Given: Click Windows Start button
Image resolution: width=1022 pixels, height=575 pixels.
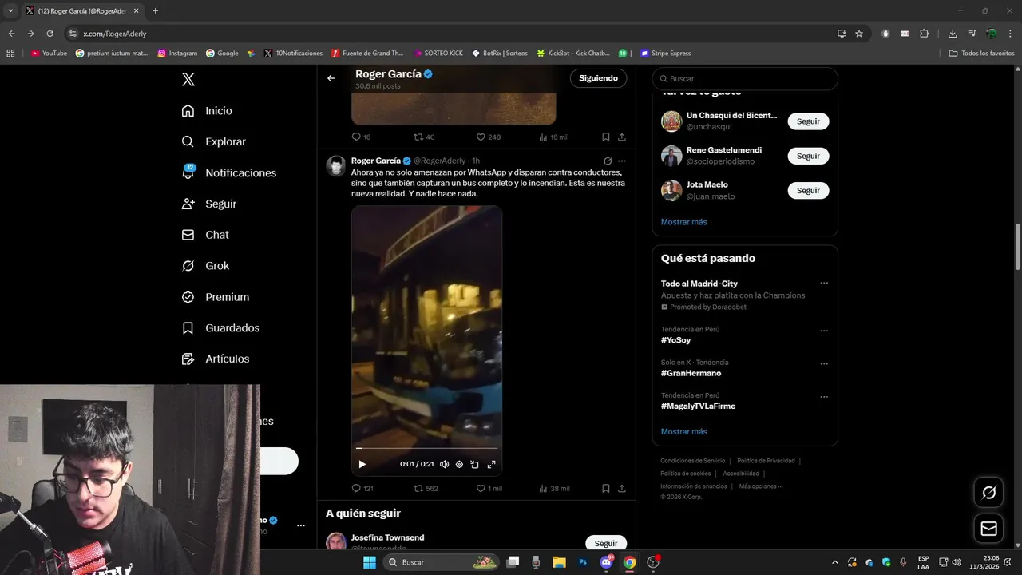Looking at the screenshot, I should (x=370, y=562).
